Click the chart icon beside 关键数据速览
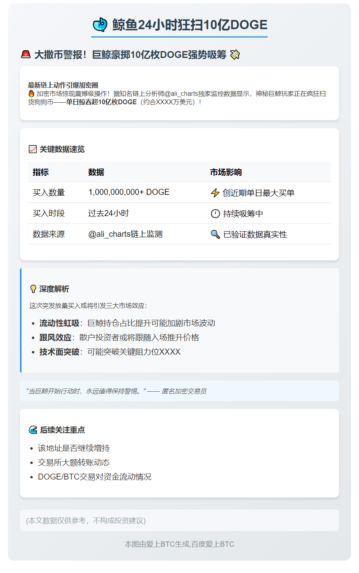The height and width of the screenshot is (573, 359). pos(33,149)
